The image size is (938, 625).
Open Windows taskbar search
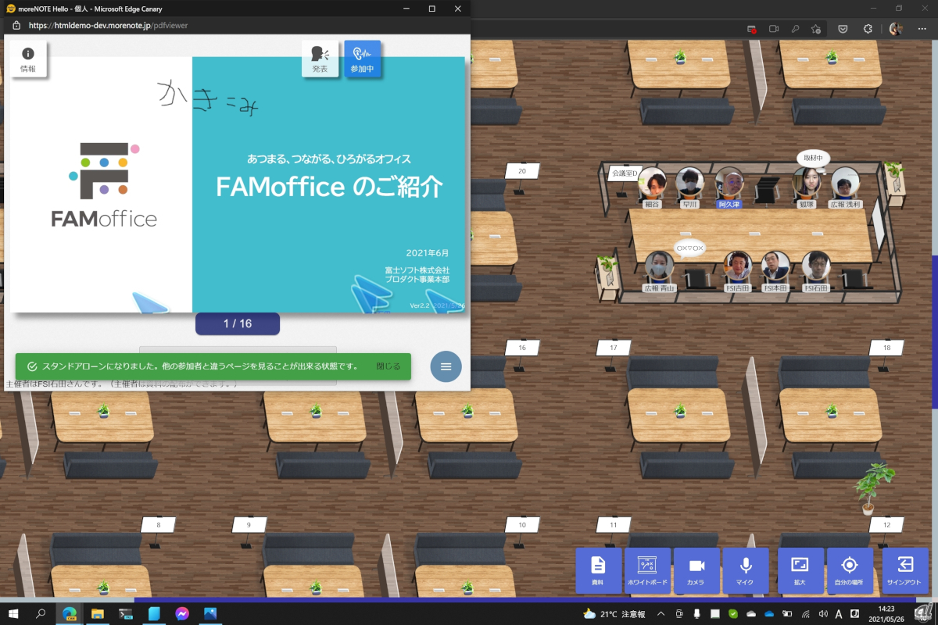point(41,613)
